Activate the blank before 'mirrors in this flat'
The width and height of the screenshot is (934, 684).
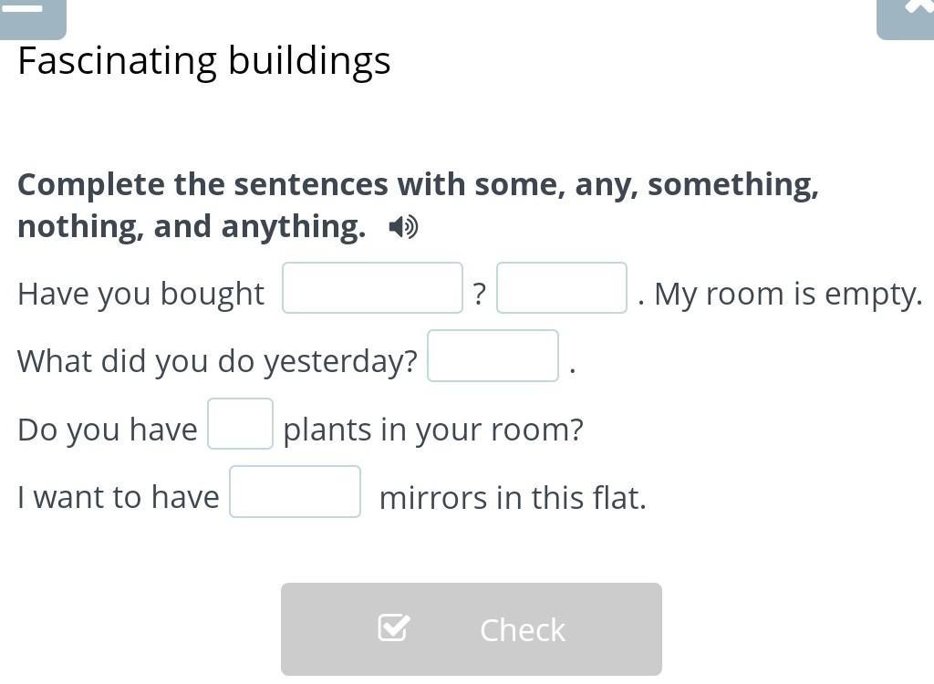295,492
